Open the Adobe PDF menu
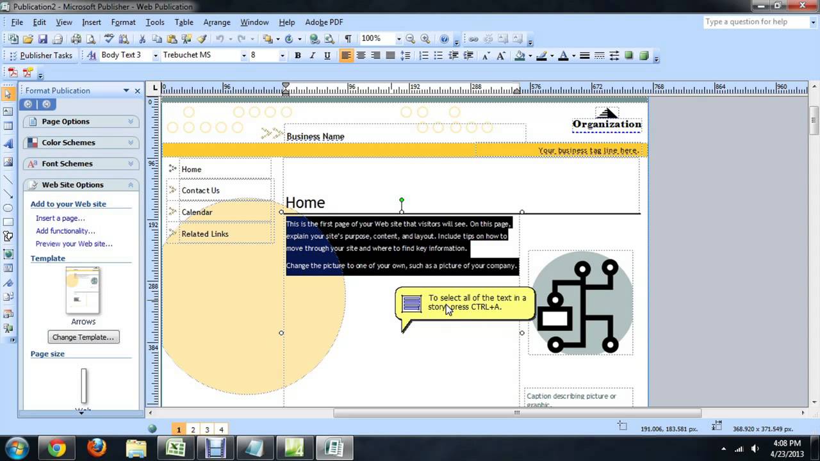The width and height of the screenshot is (820, 461). tap(324, 22)
